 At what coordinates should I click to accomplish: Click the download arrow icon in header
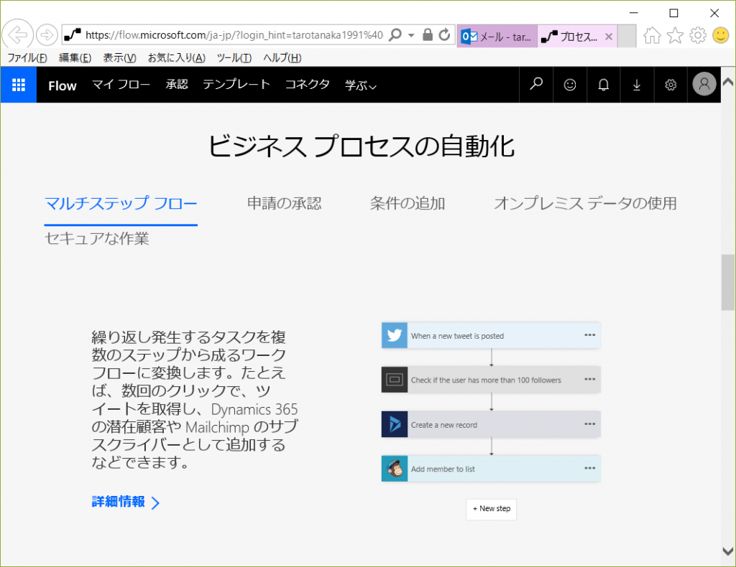(x=637, y=85)
